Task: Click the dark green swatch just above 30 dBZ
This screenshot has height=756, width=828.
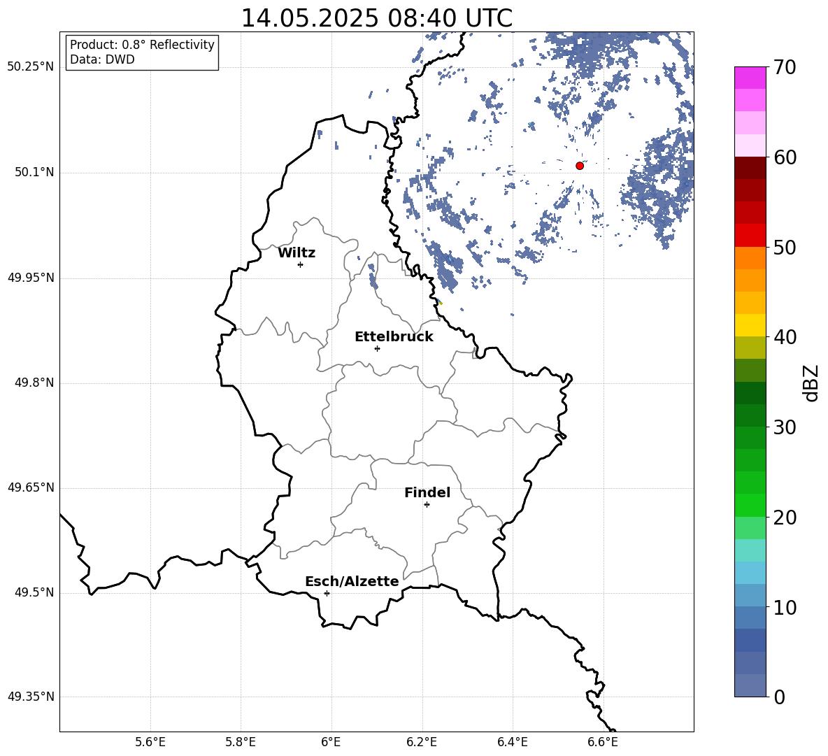Action: click(x=750, y=415)
